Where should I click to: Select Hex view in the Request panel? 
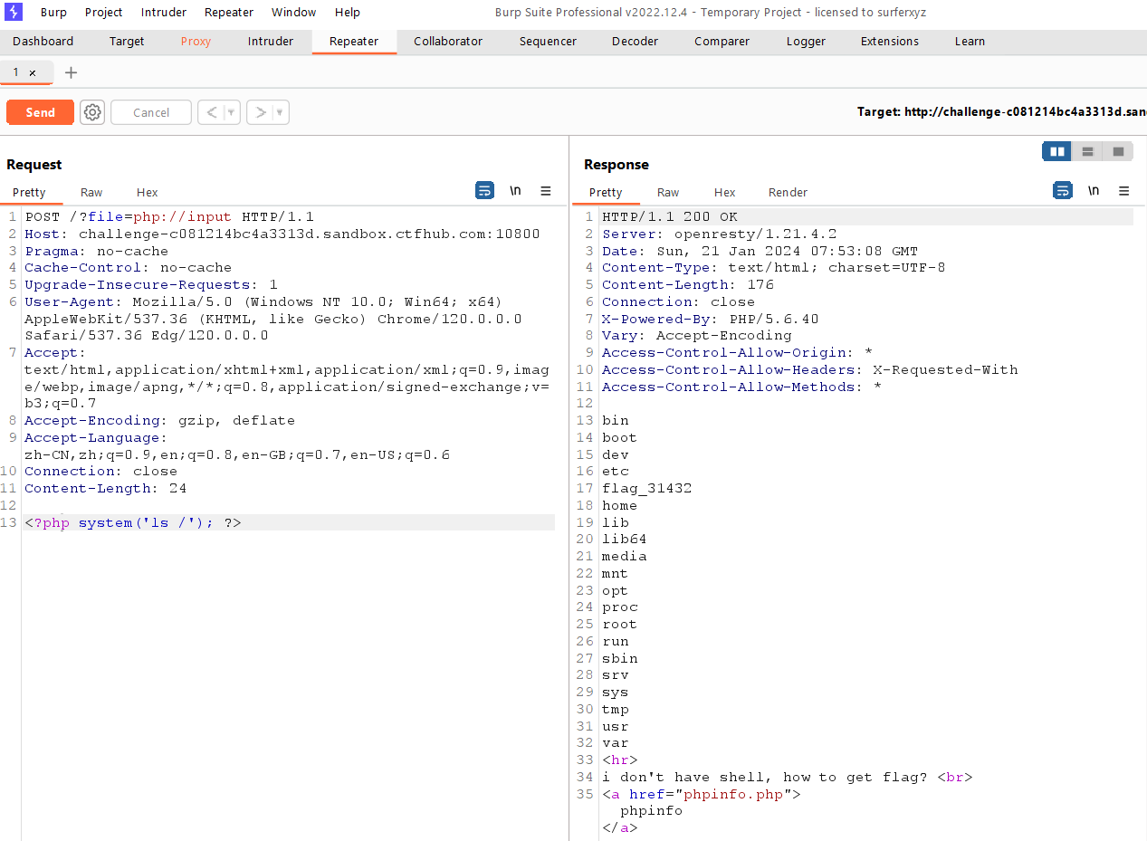click(x=148, y=192)
